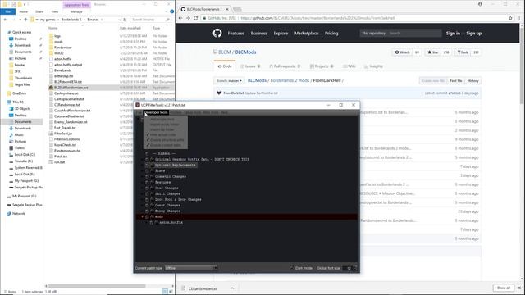Go back in File Explorer
This screenshot has height=295, width=525.
(x=6, y=20)
